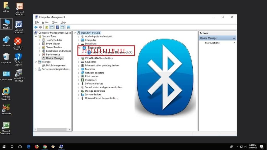Select the Keyboards device category

(90, 62)
